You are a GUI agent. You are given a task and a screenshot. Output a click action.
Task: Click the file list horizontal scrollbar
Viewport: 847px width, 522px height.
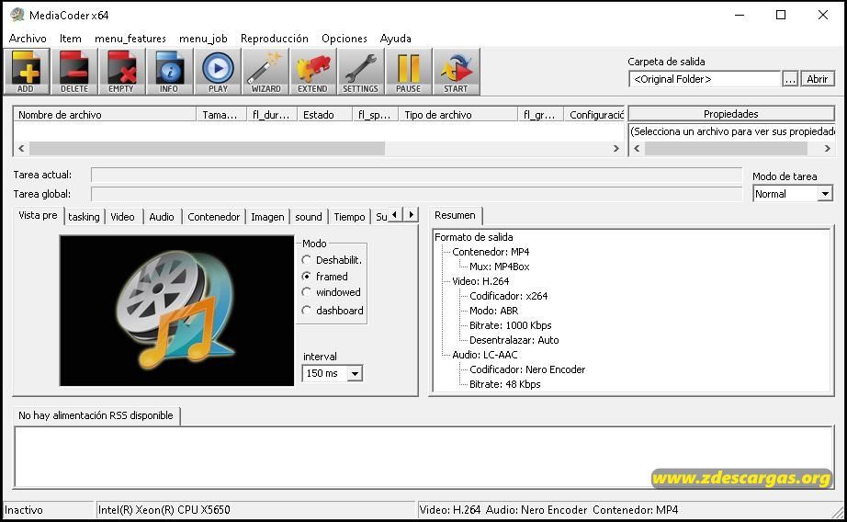point(207,148)
